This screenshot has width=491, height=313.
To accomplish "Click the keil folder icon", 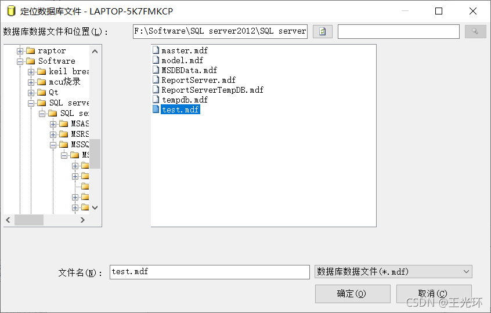I will click(x=41, y=72).
